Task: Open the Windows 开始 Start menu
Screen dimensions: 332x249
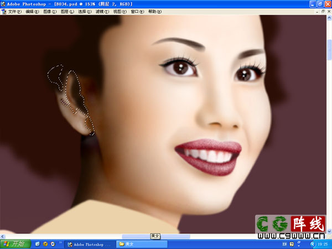Action: tap(15, 244)
